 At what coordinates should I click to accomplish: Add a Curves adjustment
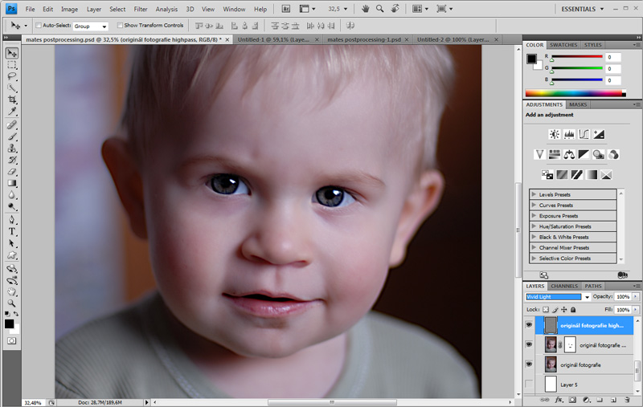pyautogui.click(x=584, y=134)
